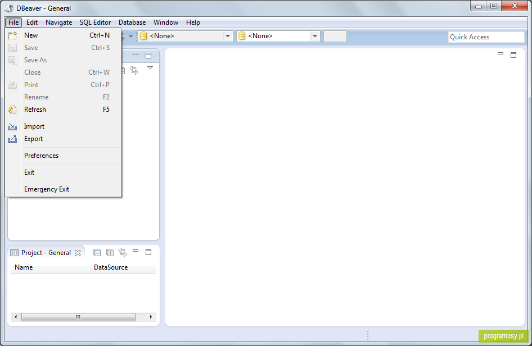
Task: Click the Import icon in File menu
Action: click(12, 127)
